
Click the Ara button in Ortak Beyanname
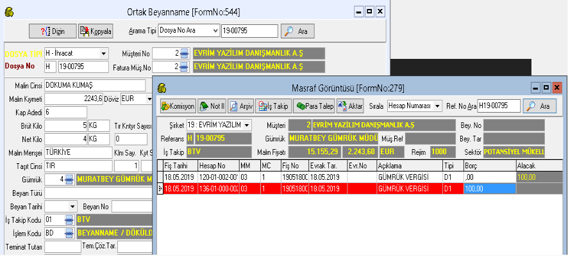coord(297,31)
